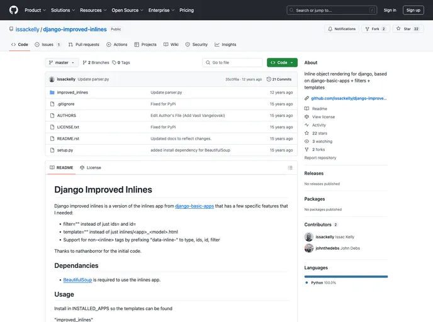Expand the Solutions menu
This screenshot has width=433, height=322.
coord(63,10)
